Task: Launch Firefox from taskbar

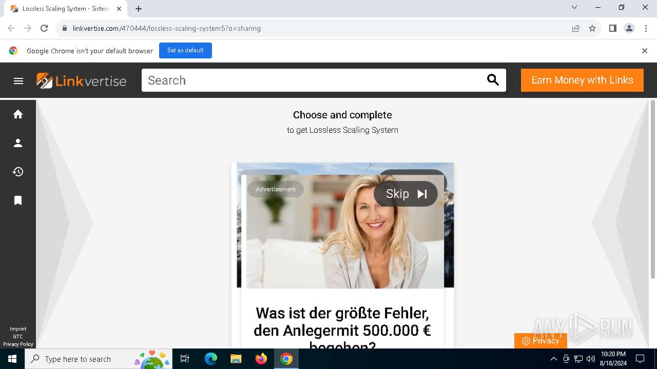Action: coord(261,359)
